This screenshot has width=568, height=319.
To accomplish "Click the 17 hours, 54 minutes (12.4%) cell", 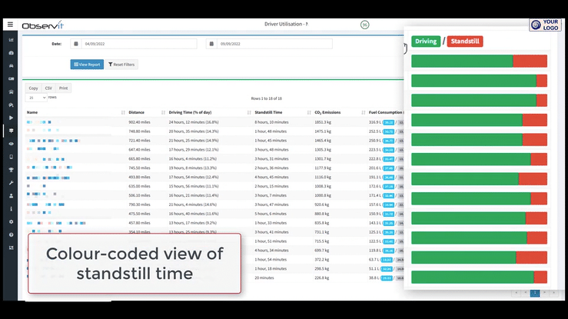I will pos(194,177).
